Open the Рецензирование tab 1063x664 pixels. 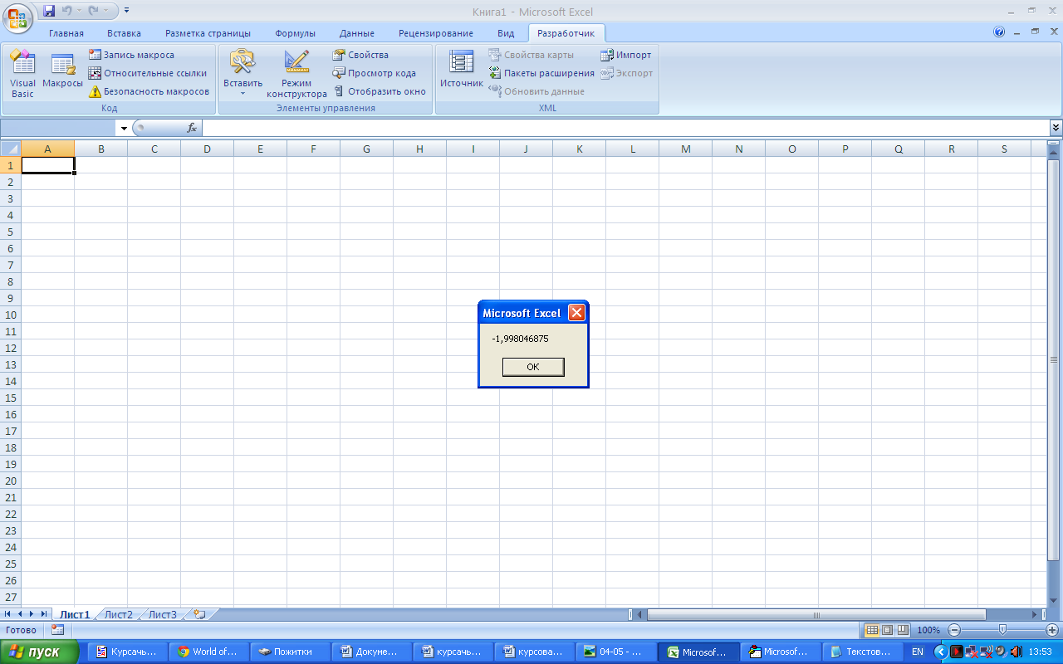(436, 33)
